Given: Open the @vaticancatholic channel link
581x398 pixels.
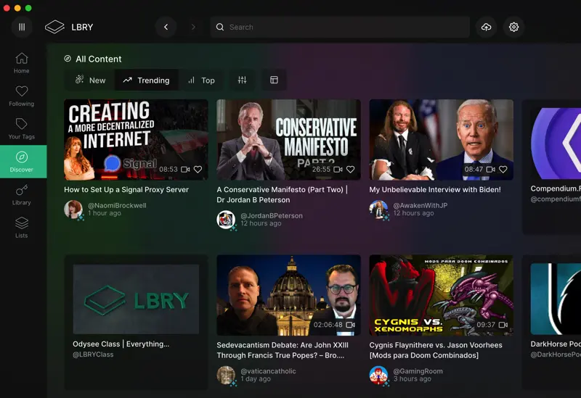Looking at the screenshot, I should pos(268,371).
